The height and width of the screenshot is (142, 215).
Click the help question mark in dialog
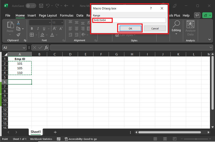point(151,8)
